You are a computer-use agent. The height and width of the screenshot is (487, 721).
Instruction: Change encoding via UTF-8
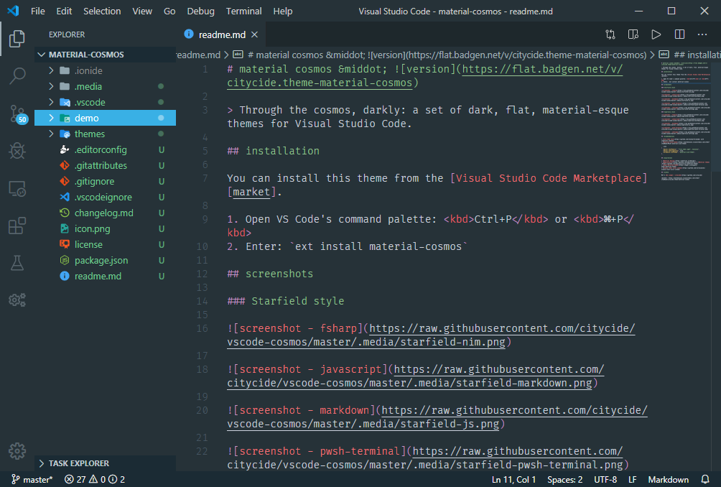[605, 480]
